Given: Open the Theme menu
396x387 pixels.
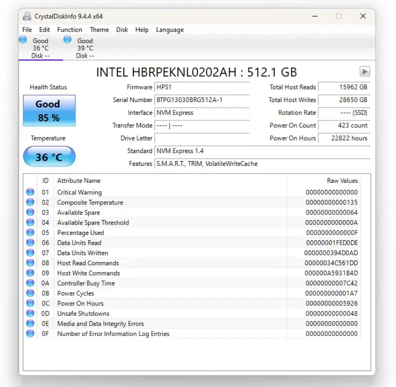Looking at the screenshot, I should pyautogui.click(x=99, y=30).
